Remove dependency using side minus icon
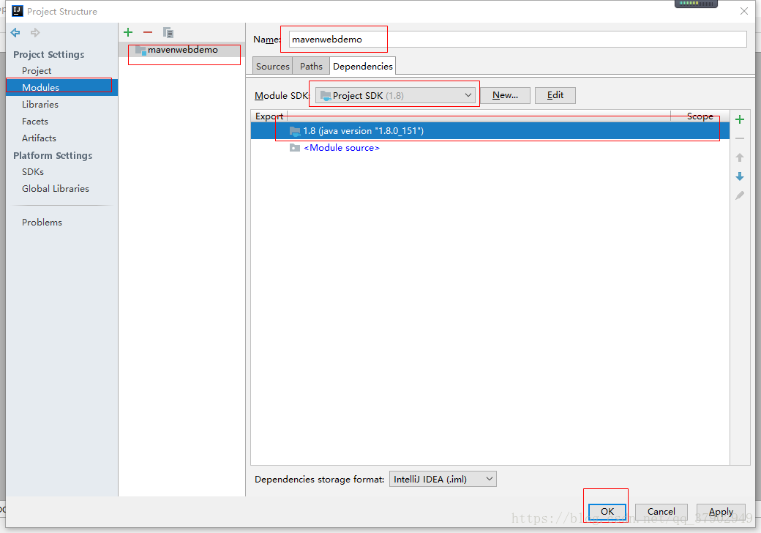This screenshot has width=761, height=533. [740, 138]
